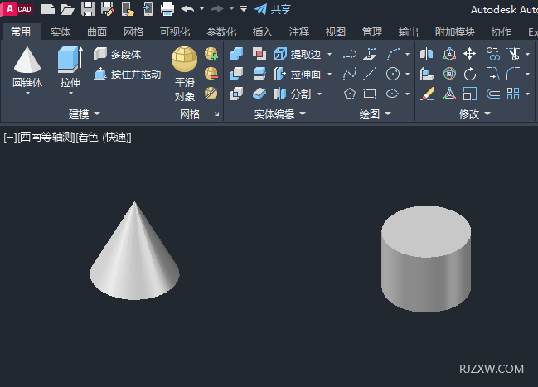Screen dimensions: 538x387
Task: Click the Undo arrow in the quick access toolbar
Action: pos(187,9)
